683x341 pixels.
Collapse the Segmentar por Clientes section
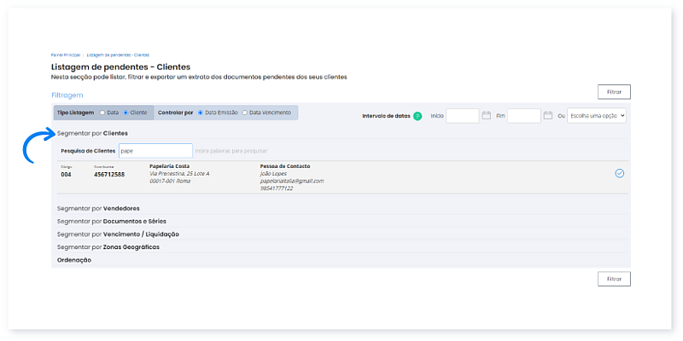(x=92, y=134)
